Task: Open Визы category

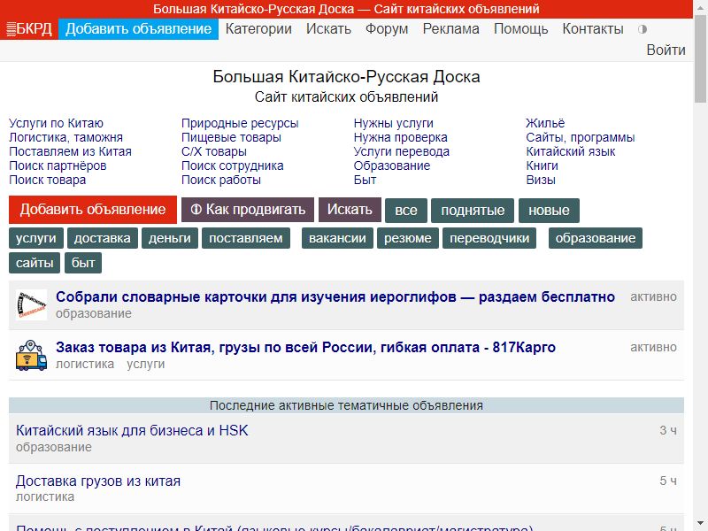Action: tap(541, 180)
